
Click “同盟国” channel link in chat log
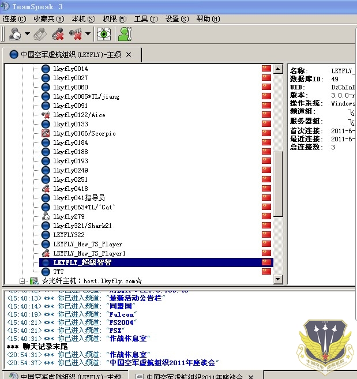[121, 306]
